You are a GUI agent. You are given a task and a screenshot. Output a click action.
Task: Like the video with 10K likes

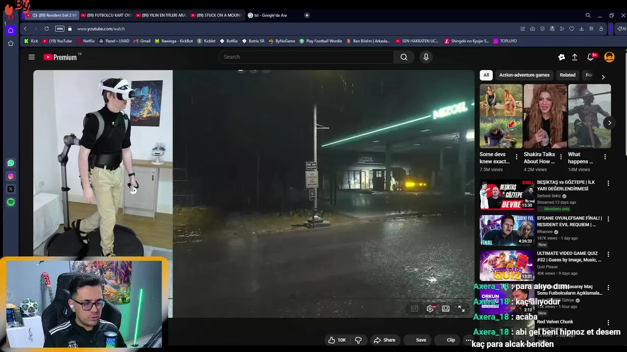pyautogui.click(x=337, y=340)
